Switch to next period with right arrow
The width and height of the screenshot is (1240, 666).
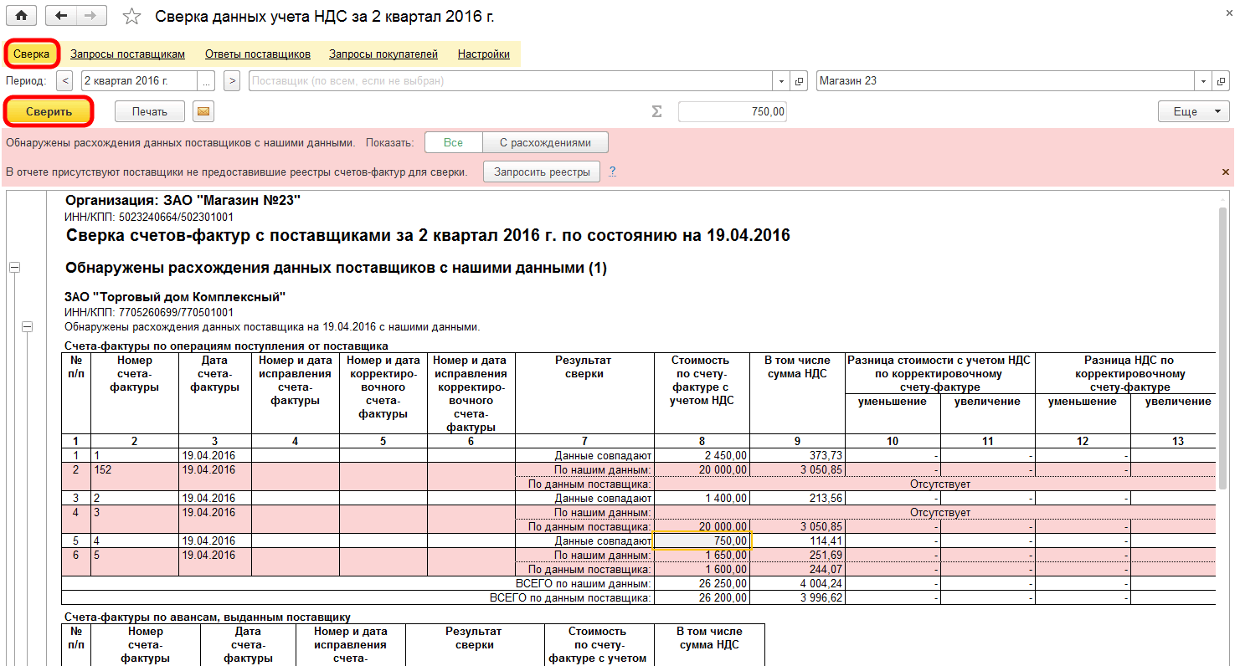[232, 81]
